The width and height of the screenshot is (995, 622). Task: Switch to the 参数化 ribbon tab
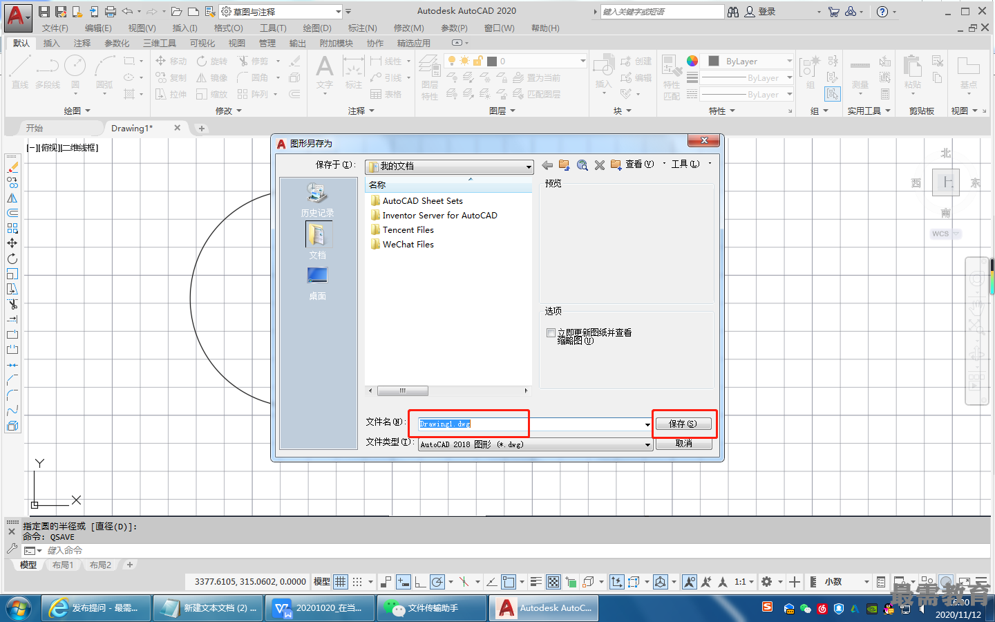[117, 43]
